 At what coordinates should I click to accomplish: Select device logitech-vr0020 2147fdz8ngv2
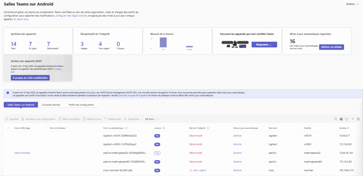120,144
